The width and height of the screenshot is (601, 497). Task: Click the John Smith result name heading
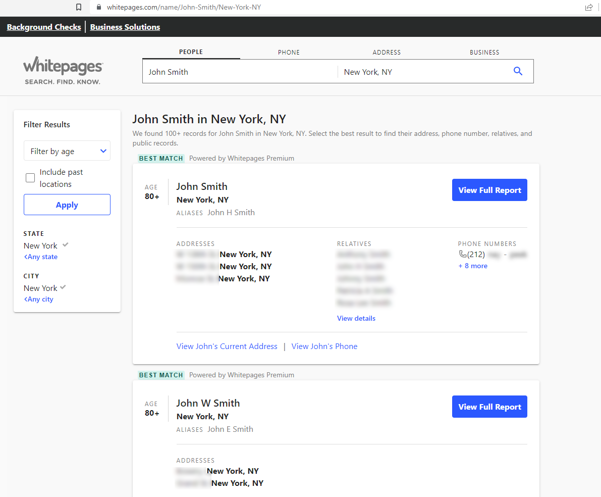[202, 186]
